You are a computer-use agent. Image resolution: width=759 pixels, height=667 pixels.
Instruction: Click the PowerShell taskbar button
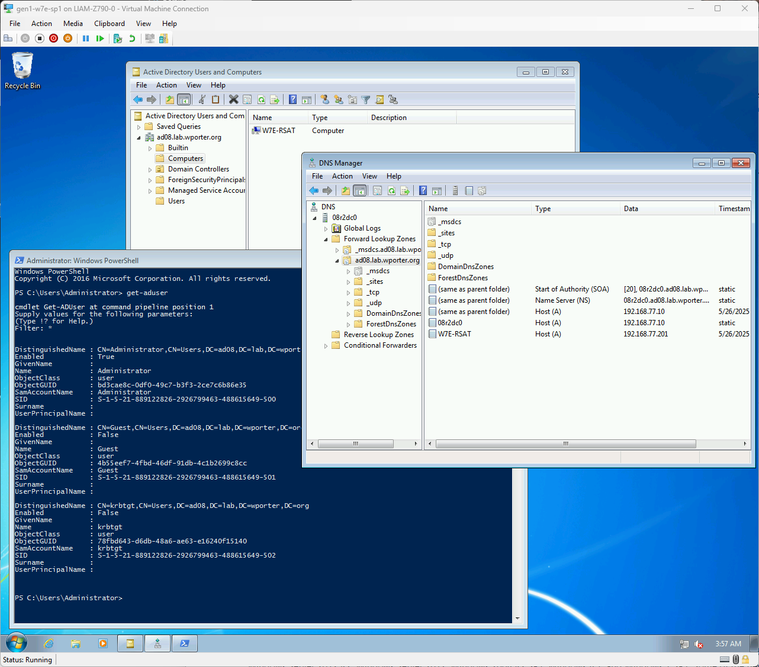tap(185, 643)
